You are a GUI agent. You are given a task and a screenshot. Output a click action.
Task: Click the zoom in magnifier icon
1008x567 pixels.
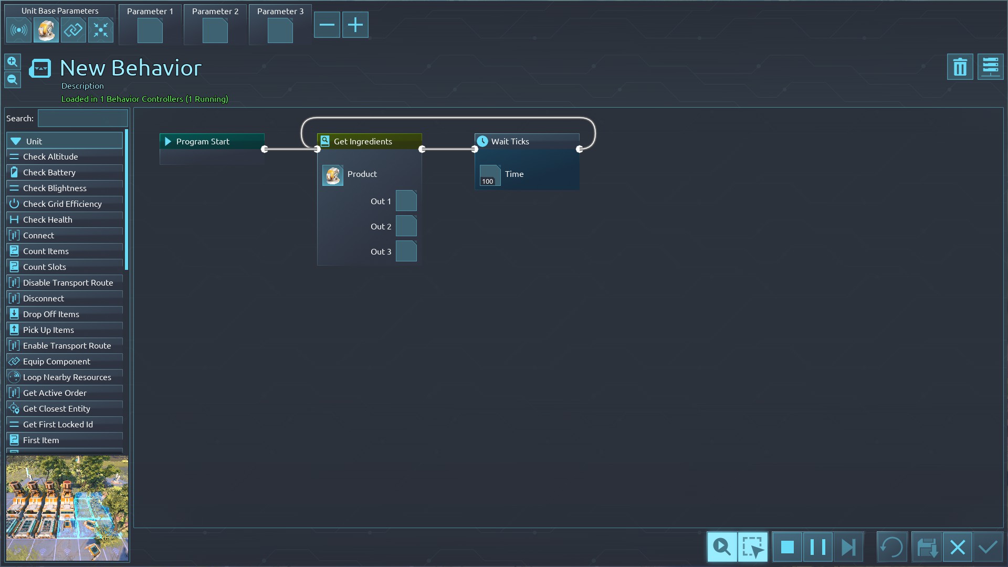(13, 62)
